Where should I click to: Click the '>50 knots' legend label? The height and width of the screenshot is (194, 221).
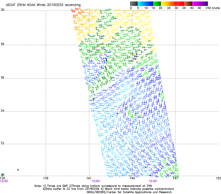pyautogui.click(x=212, y=8)
